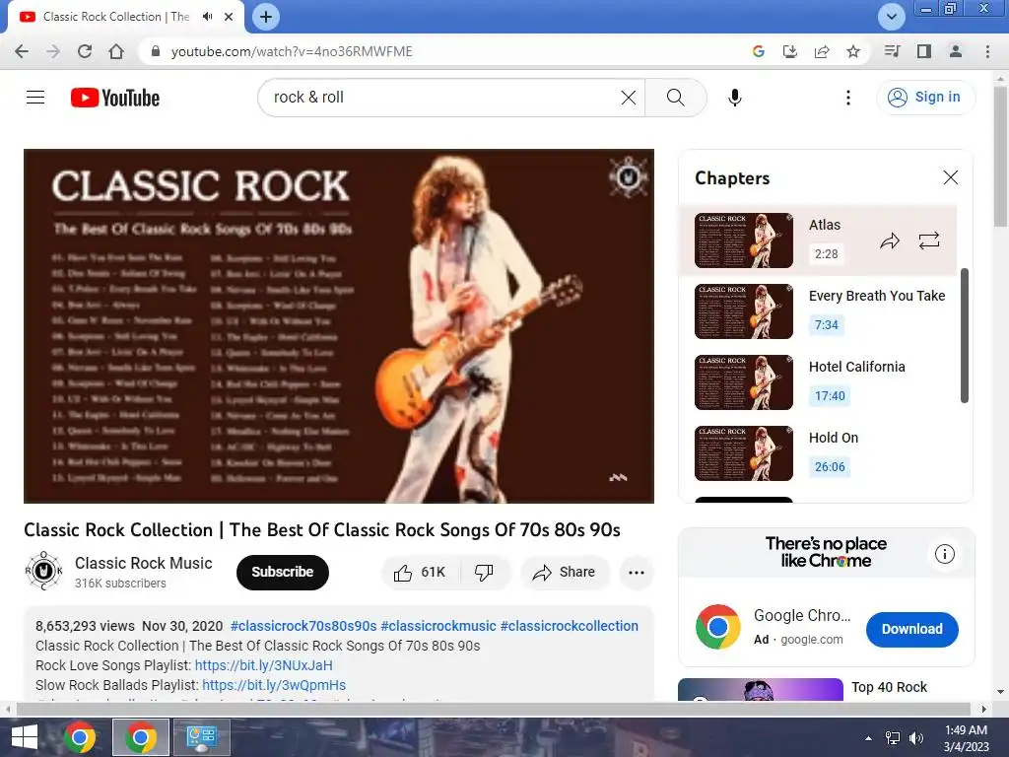Open Classic Rock Music channel avatar

43,571
